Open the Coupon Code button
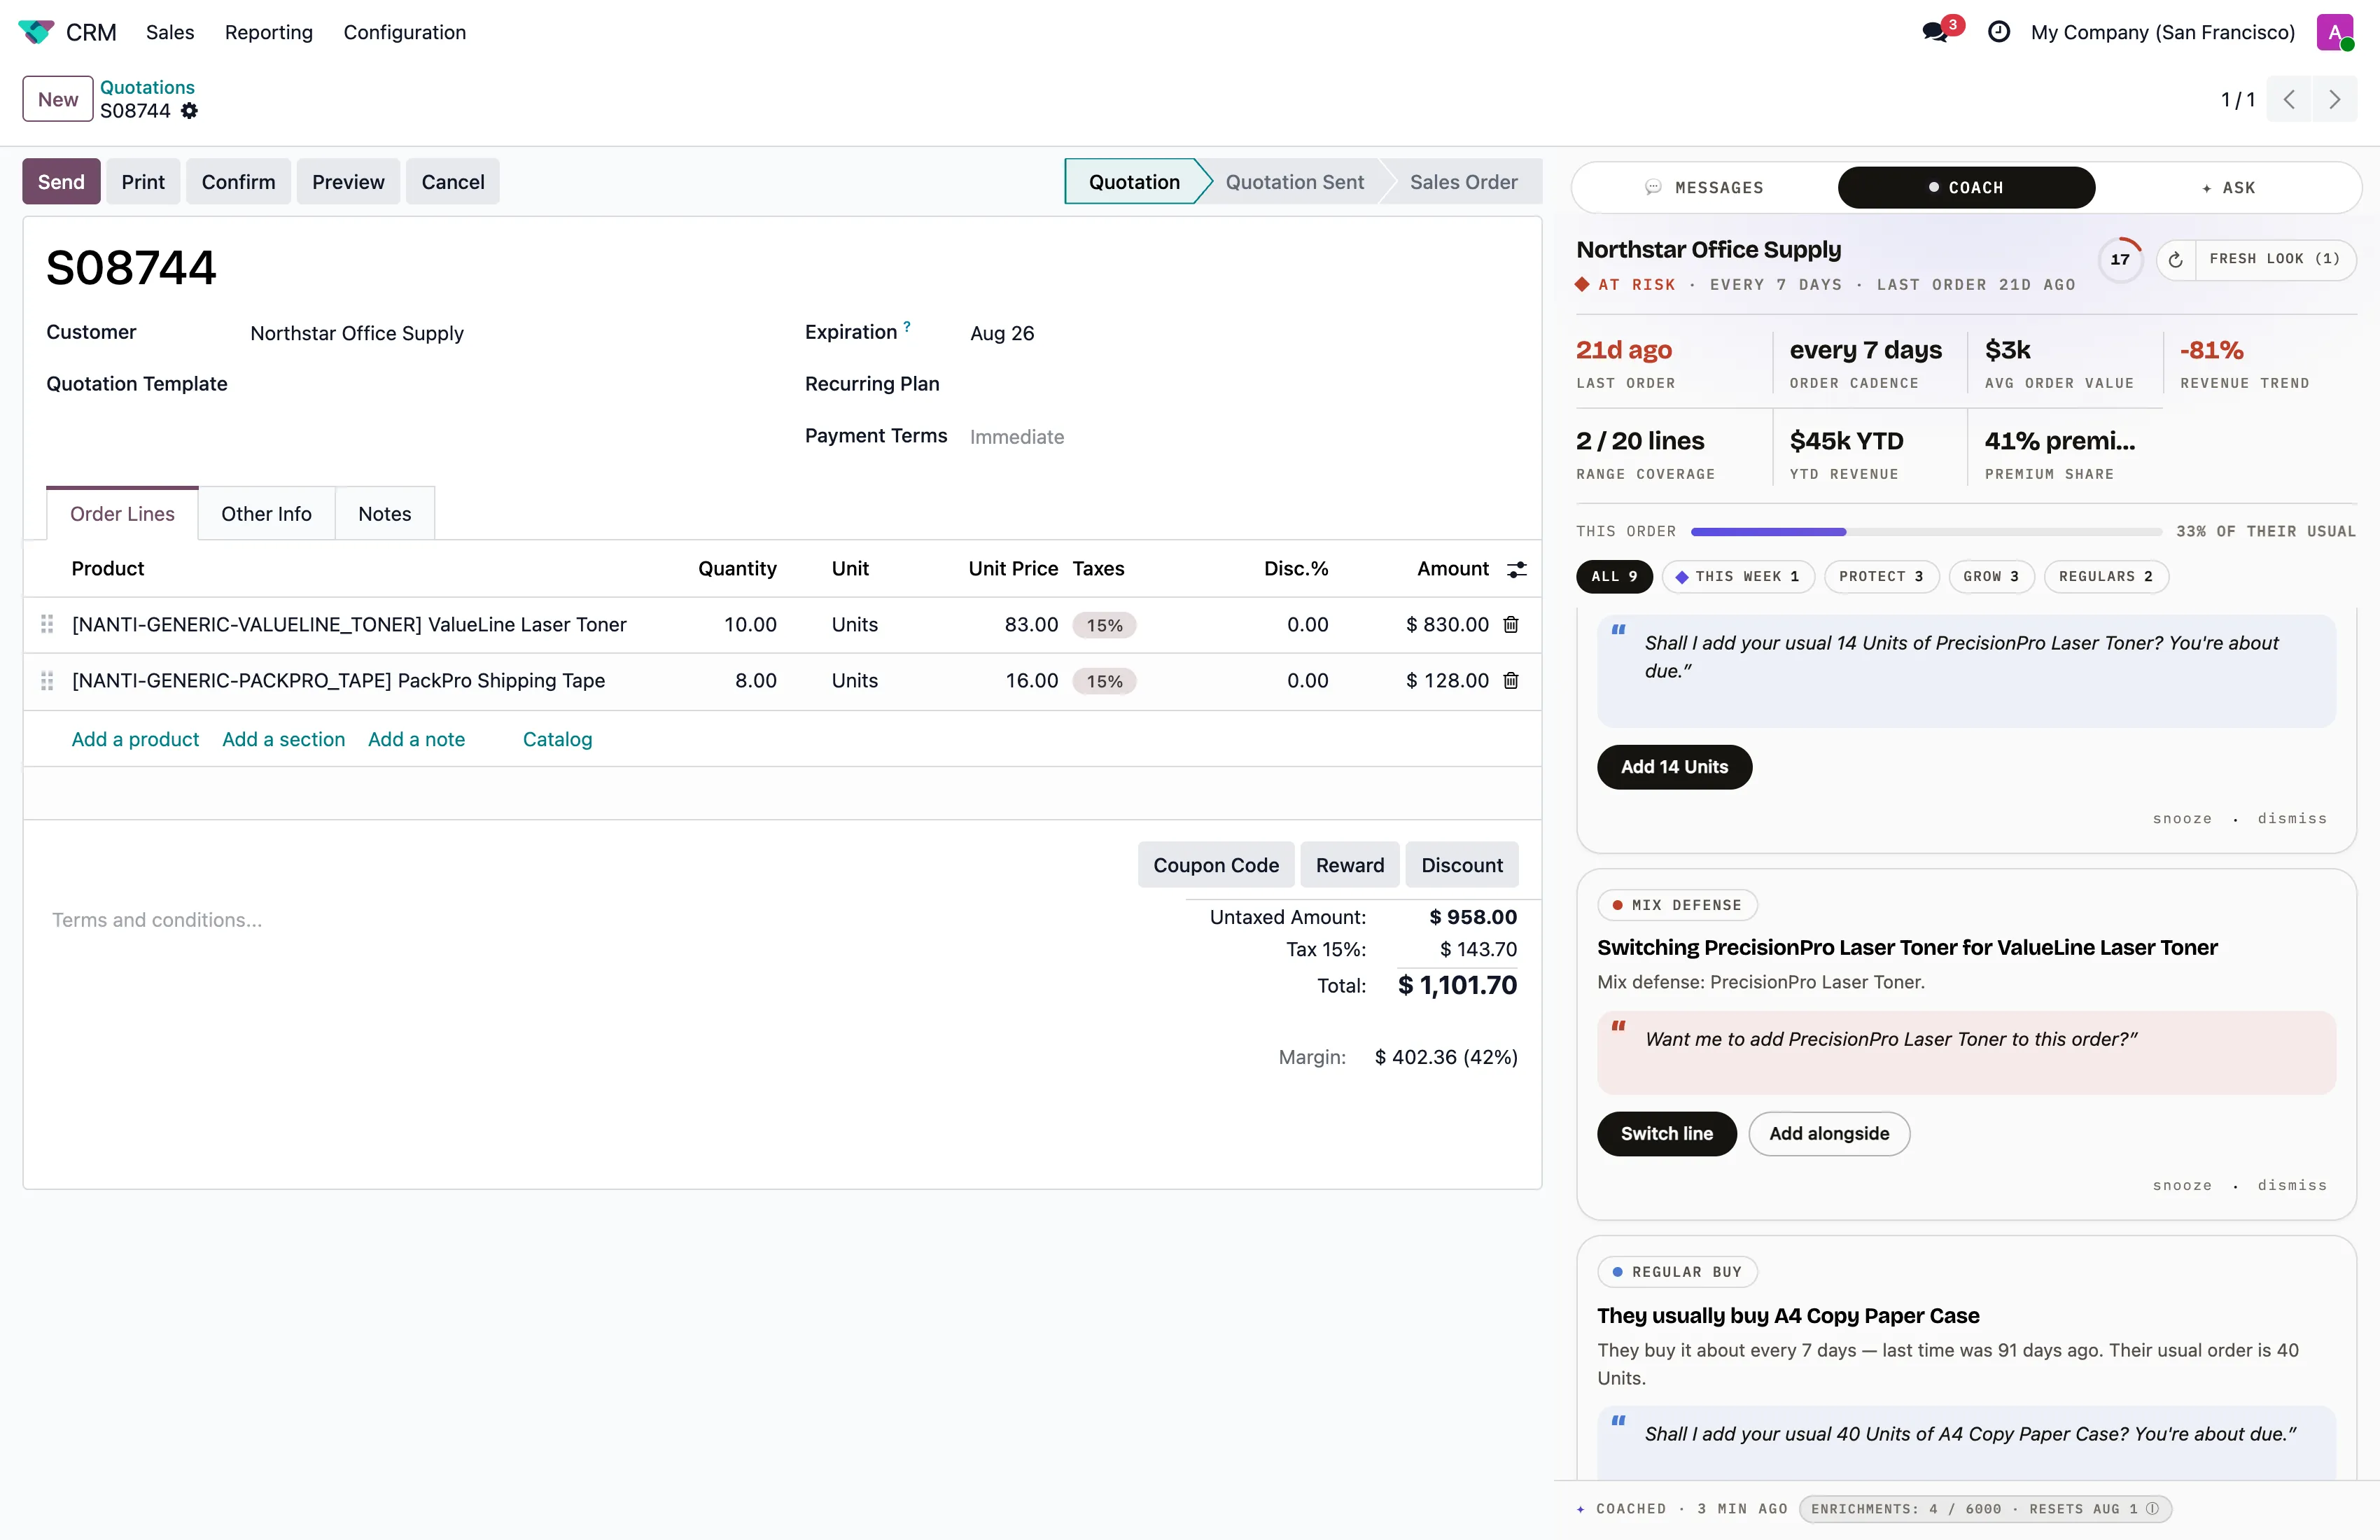The width and height of the screenshot is (2380, 1540). tap(1216, 865)
